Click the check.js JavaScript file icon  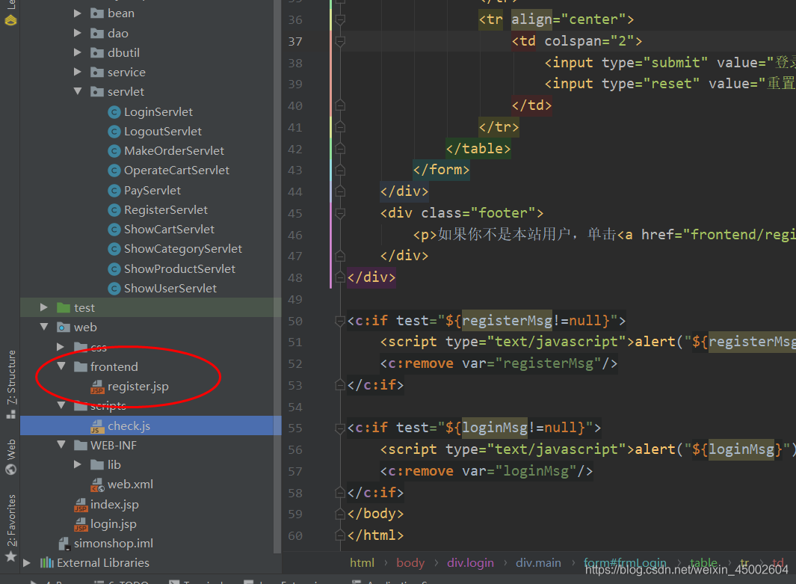click(97, 426)
